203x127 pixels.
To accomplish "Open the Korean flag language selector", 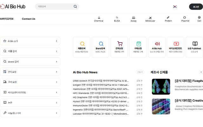I will pyautogui.click(x=175, y=7).
